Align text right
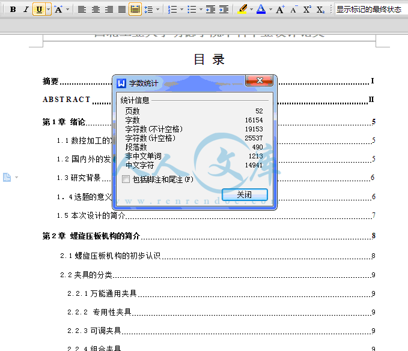 [109, 10]
